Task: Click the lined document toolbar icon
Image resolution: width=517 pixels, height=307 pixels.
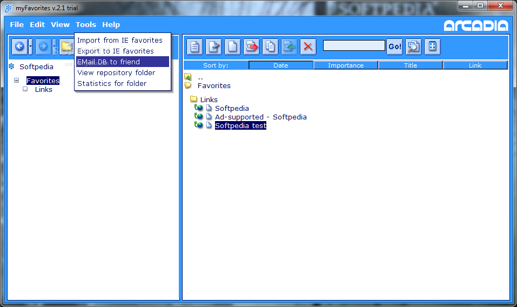Action: [194, 46]
